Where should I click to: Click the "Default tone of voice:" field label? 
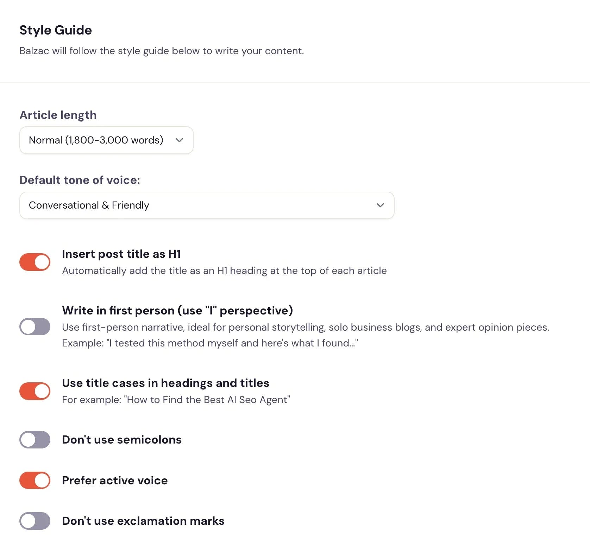80,180
